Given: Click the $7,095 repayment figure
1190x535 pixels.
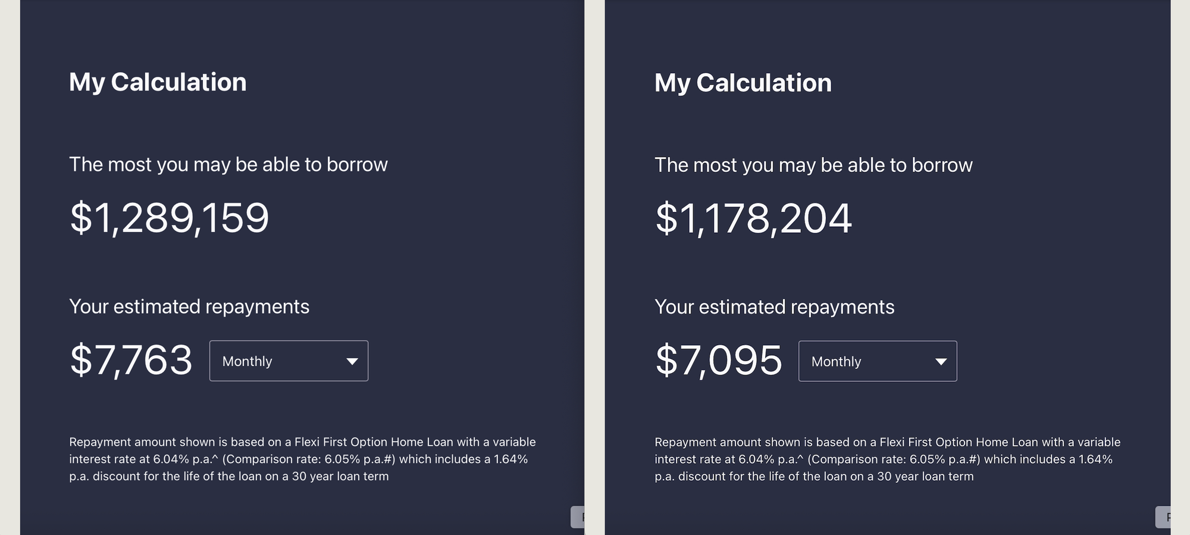Looking at the screenshot, I should [719, 361].
